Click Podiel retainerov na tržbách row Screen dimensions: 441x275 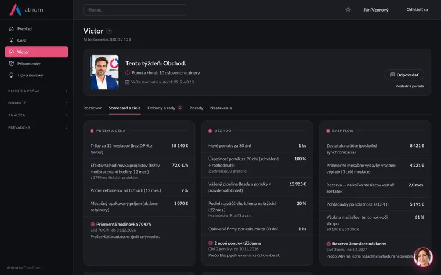tap(139, 190)
